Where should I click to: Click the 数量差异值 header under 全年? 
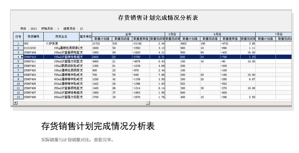(x=141, y=39)
